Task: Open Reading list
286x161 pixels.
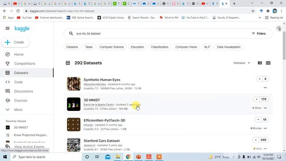Action: pyautogui.click(x=274, y=18)
